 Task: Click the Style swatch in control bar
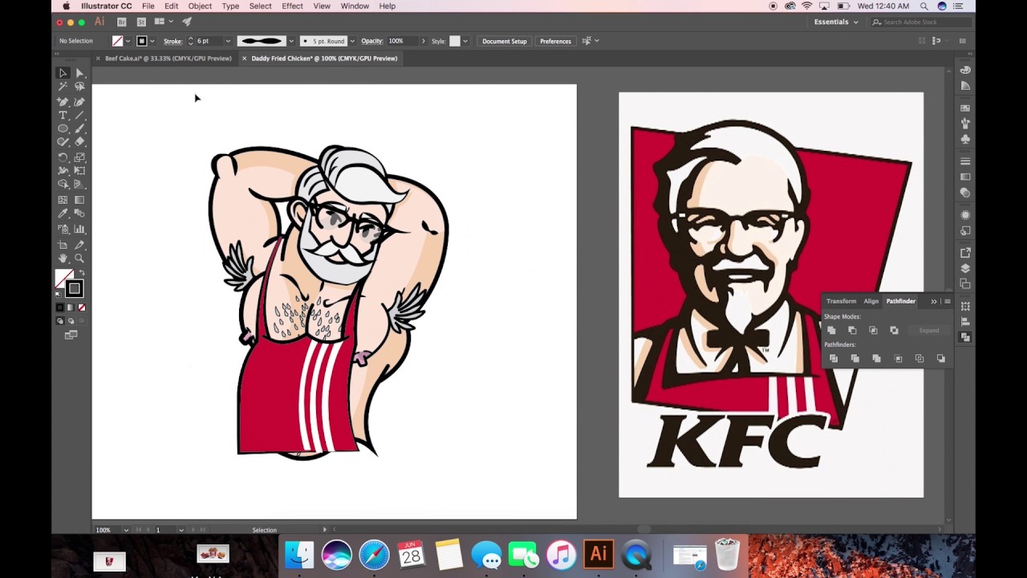coord(454,41)
